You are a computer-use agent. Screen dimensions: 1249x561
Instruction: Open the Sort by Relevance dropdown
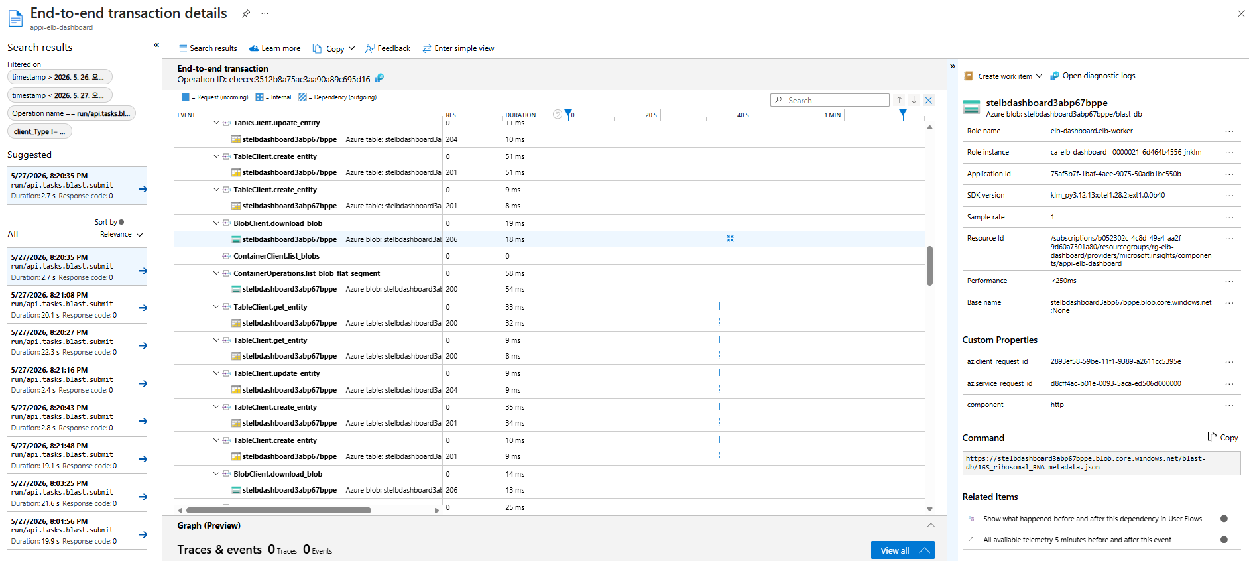click(x=121, y=234)
